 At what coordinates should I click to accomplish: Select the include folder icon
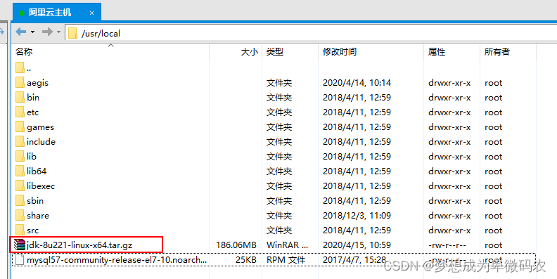(x=20, y=142)
